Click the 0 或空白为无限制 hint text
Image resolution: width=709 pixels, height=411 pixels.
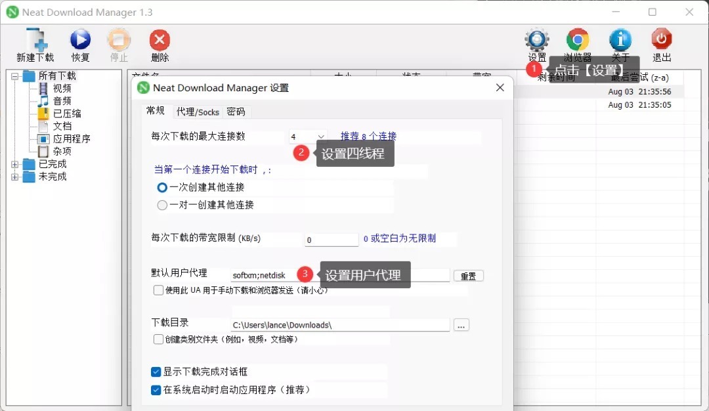[399, 238]
